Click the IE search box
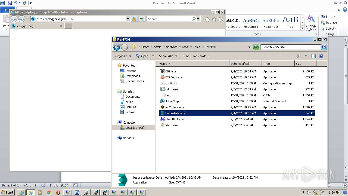 click(169, 19)
